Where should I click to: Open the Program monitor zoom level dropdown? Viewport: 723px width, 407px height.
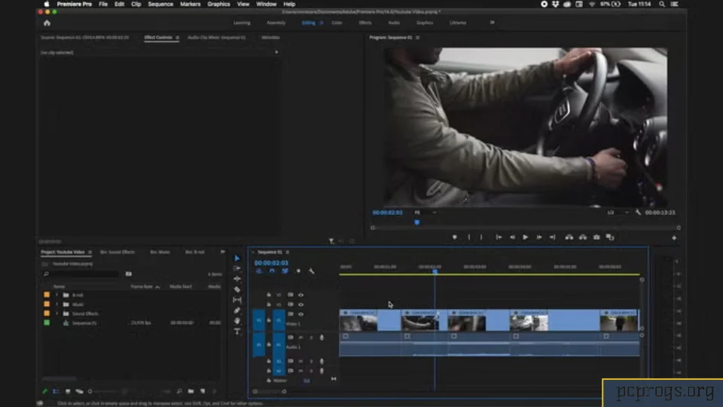(x=425, y=213)
